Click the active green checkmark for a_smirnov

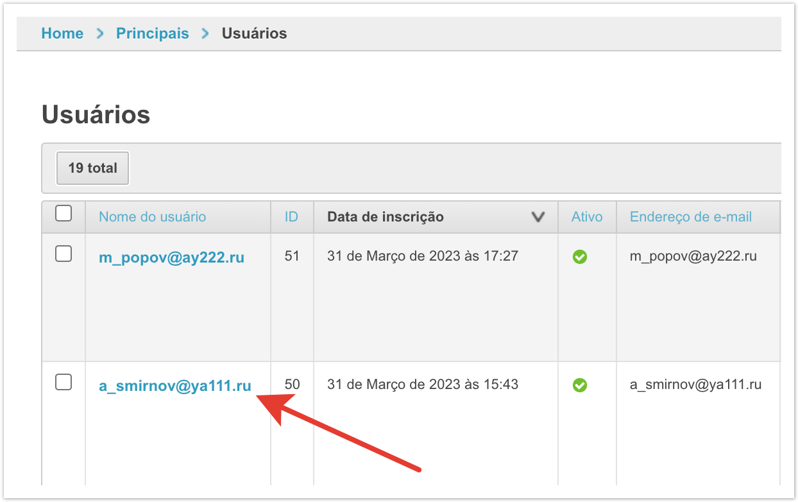pyautogui.click(x=580, y=385)
